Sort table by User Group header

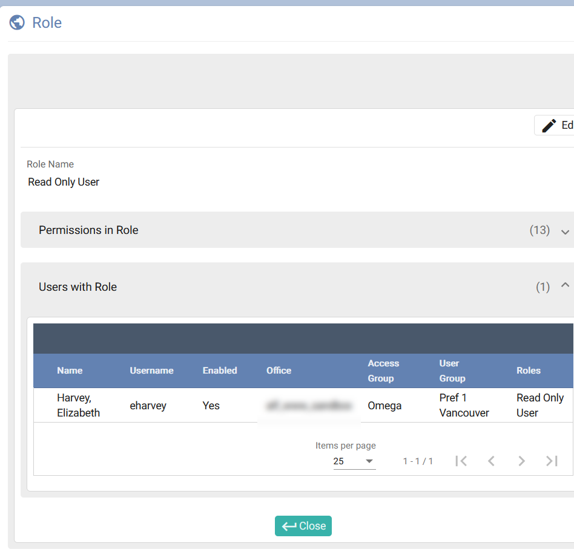(452, 371)
